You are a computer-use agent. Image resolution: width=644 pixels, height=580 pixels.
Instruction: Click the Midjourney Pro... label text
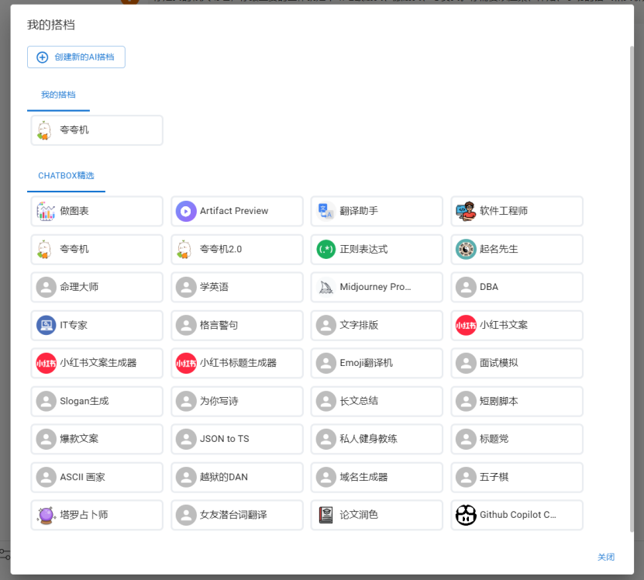375,288
